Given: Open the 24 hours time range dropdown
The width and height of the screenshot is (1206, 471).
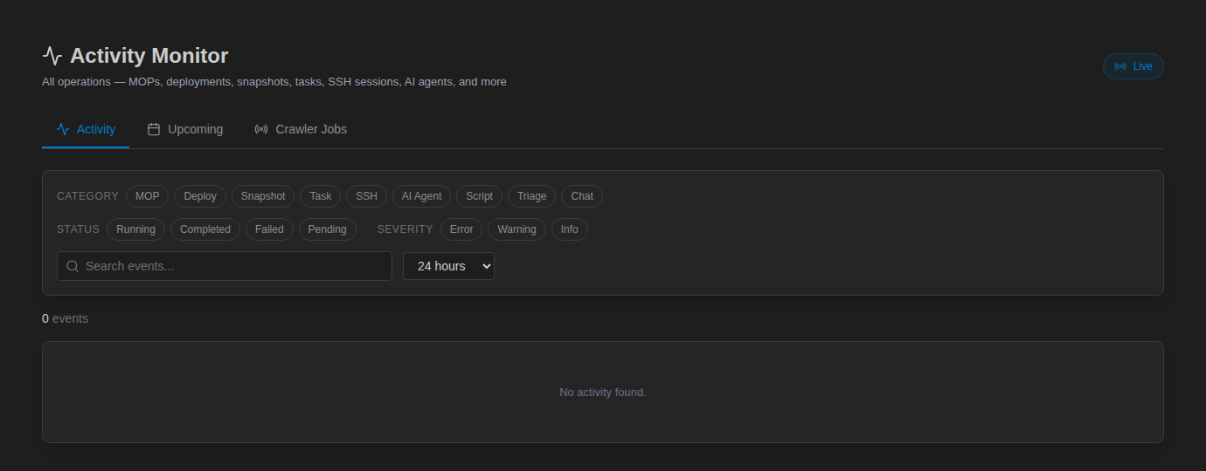Looking at the screenshot, I should pyautogui.click(x=448, y=266).
